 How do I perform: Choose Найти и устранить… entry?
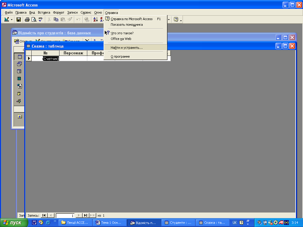[136, 48]
